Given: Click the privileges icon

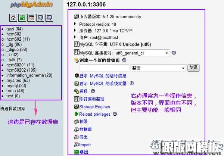Looking at the screenshot, I should pos(77,122).
